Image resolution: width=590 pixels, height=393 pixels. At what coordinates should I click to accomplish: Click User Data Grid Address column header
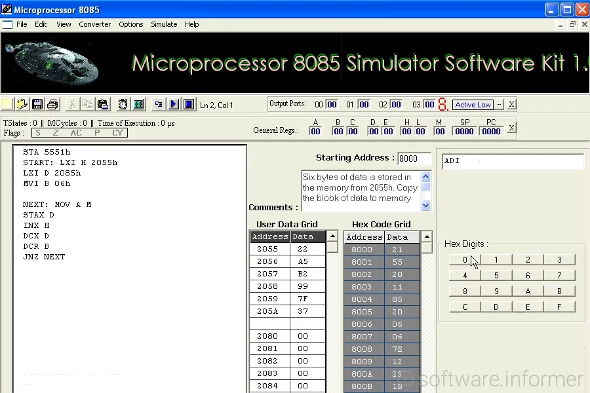(270, 236)
